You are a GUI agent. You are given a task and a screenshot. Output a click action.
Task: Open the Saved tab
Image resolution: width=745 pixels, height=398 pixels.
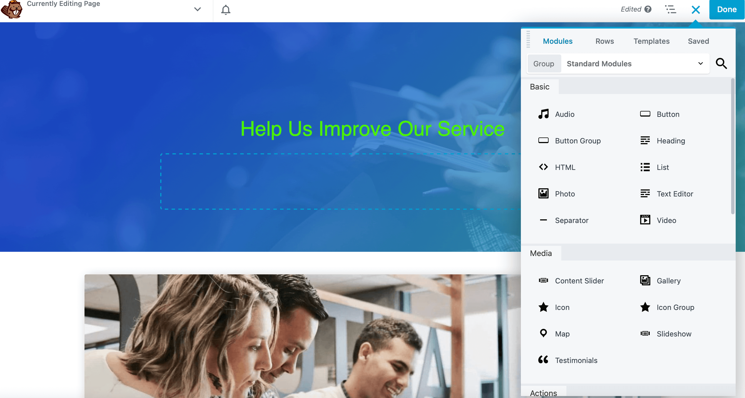[698, 41]
